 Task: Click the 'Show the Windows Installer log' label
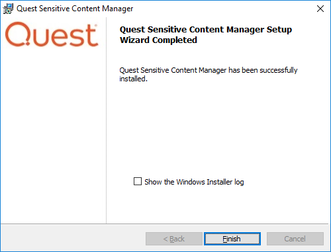pos(194,182)
